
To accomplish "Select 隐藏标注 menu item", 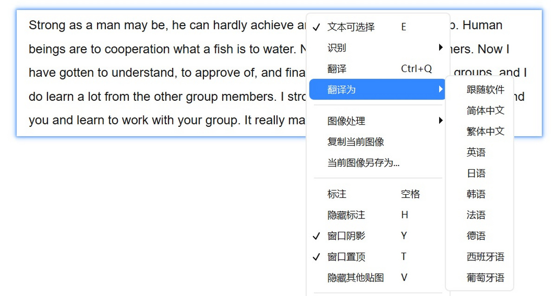I will (x=346, y=215).
